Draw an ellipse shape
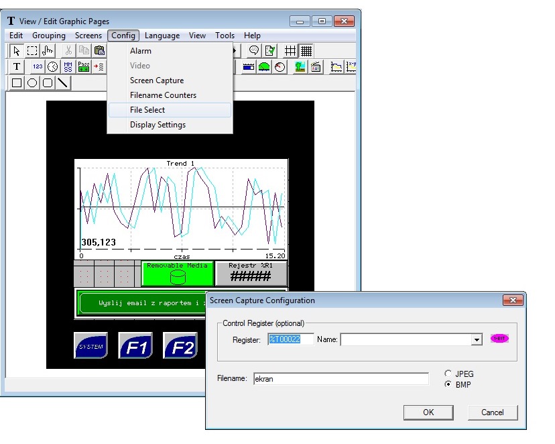 point(32,83)
